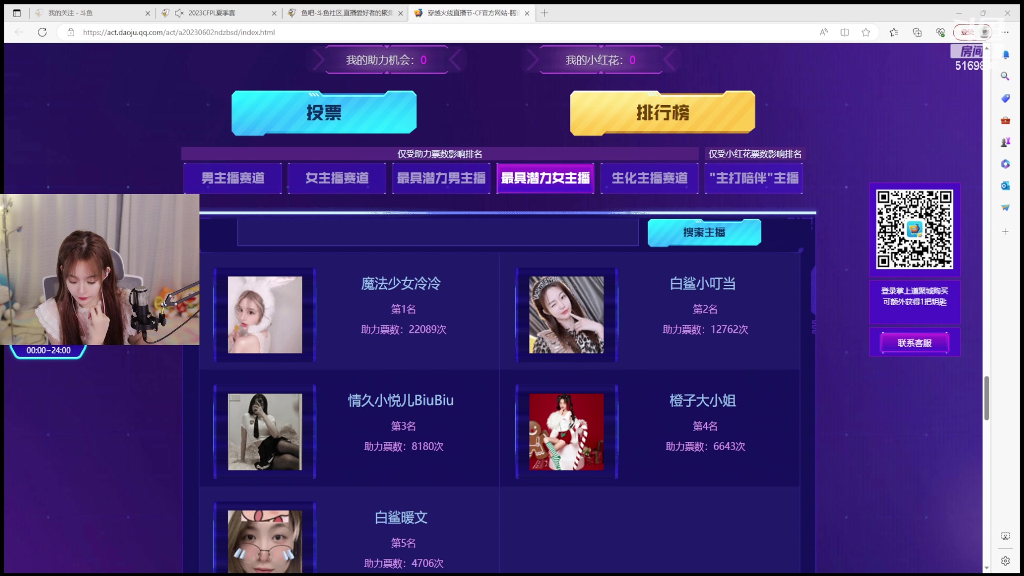
Task: Close the 我的关注 - 斗鱼 tab
Action: pyautogui.click(x=148, y=13)
